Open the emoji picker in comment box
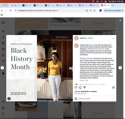 76,98
